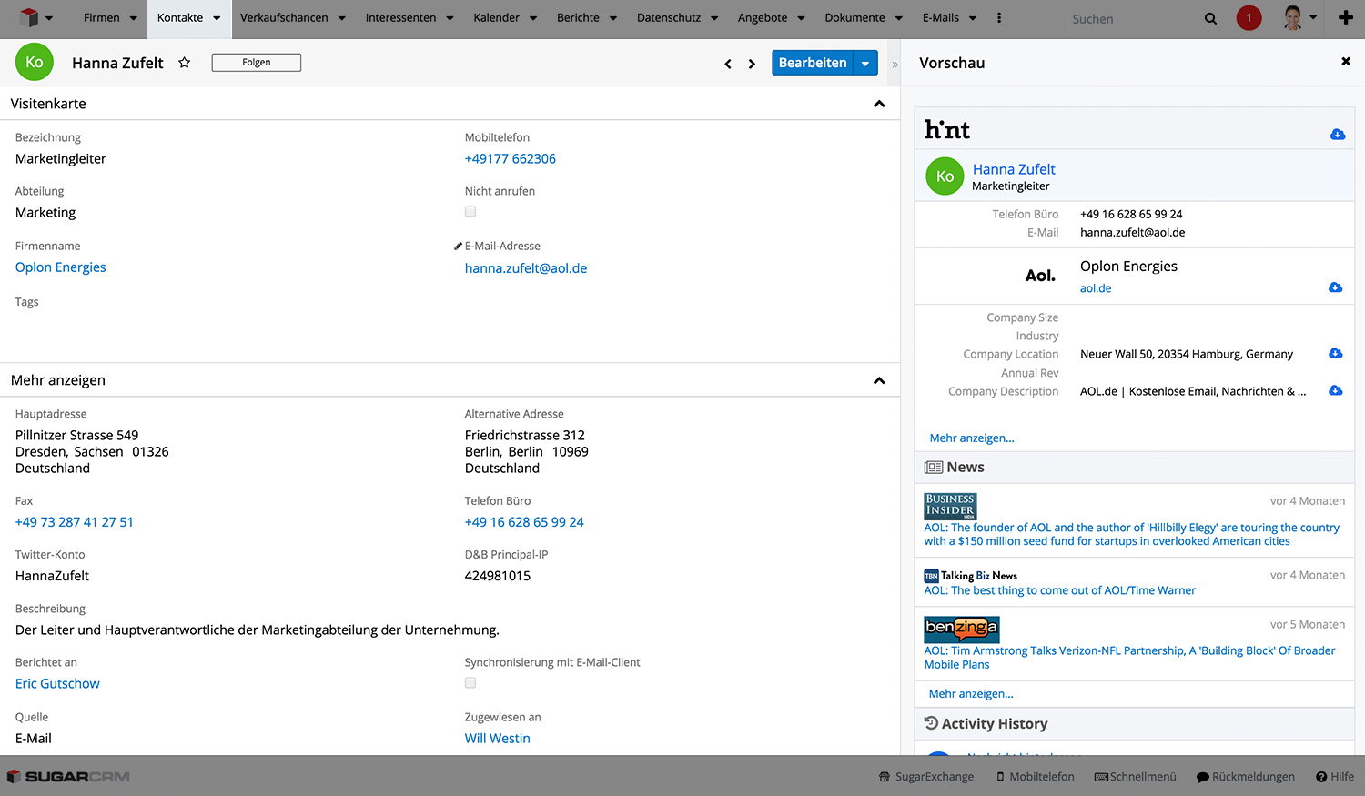Go to previous contact record arrow
The height and width of the screenshot is (796, 1365).
(728, 64)
